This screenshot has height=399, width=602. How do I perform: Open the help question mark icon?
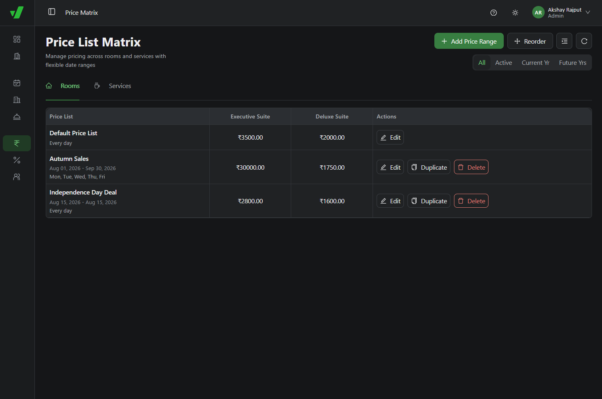pyautogui.click(x=494, y=13)
